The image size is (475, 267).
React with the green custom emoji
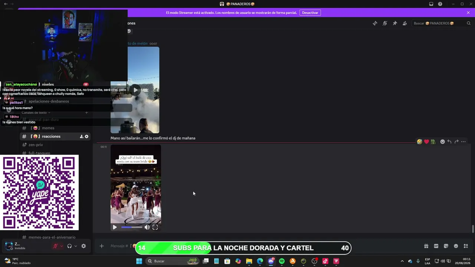coord(433,142)
